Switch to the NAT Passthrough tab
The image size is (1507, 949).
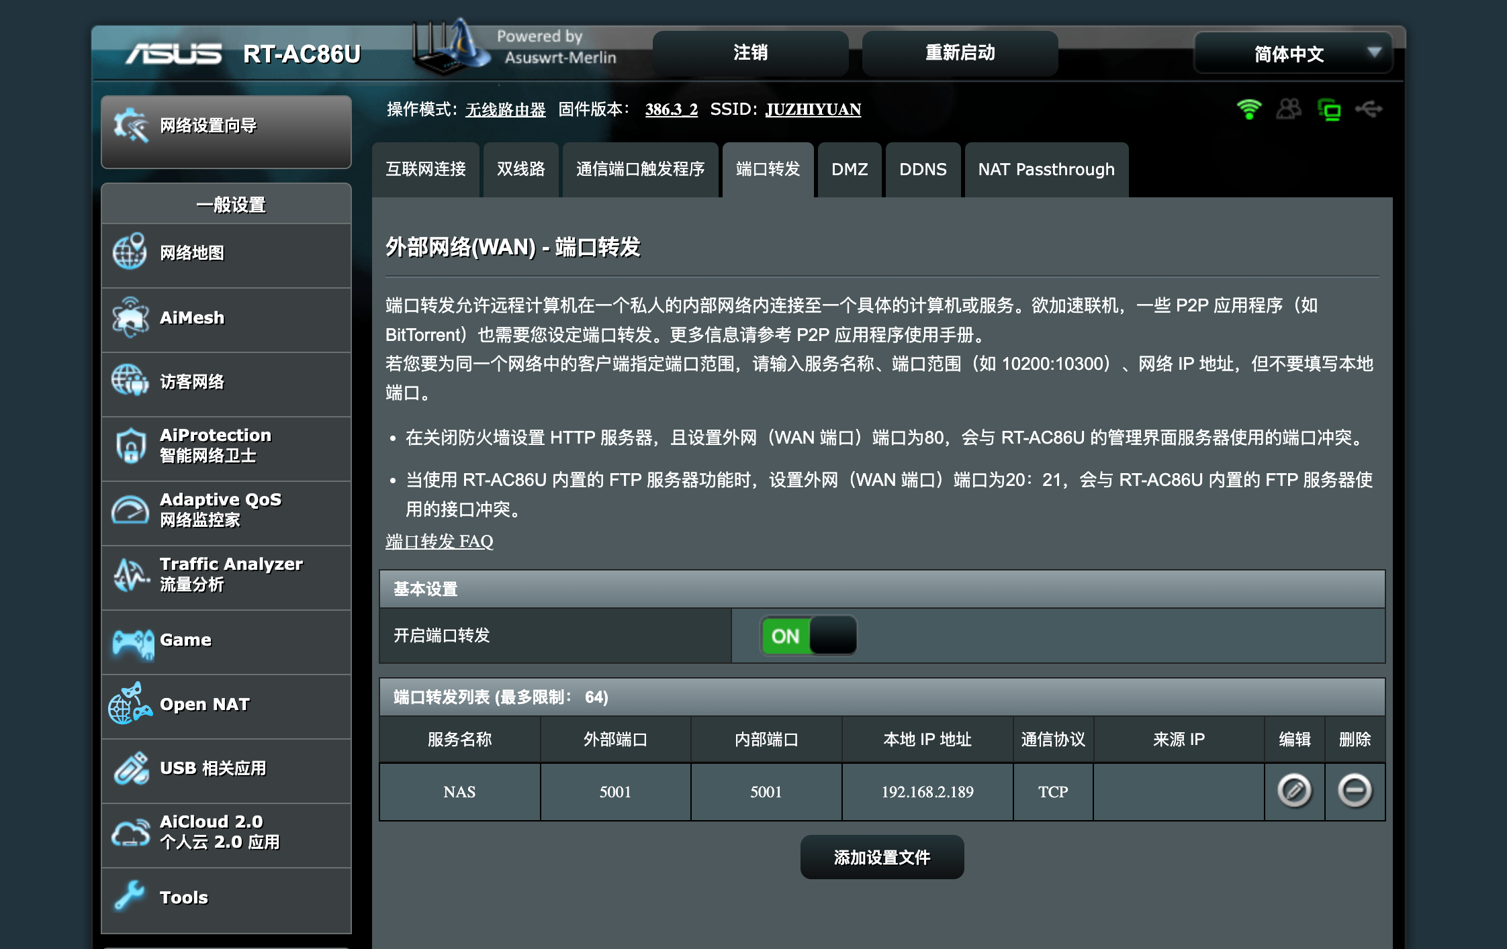click(x=1046, y=170)
